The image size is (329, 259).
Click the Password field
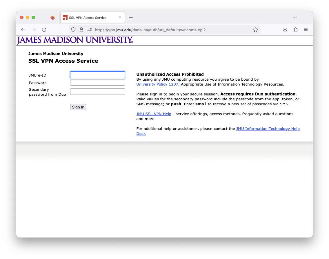98,82
